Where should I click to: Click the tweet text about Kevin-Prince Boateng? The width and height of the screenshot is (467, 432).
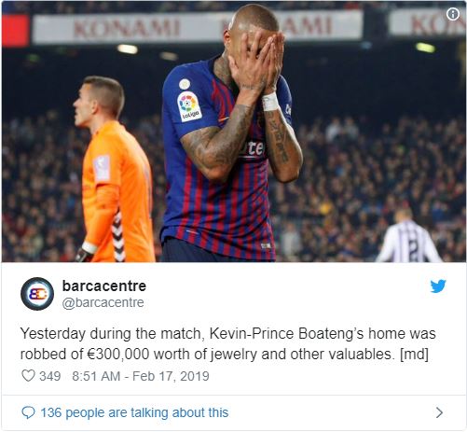pos(227,343)
